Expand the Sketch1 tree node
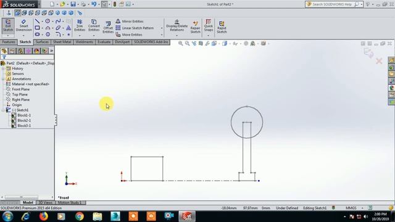Image resolution: width=395 pixels, height=222 pixels. [x=2, y=110]
